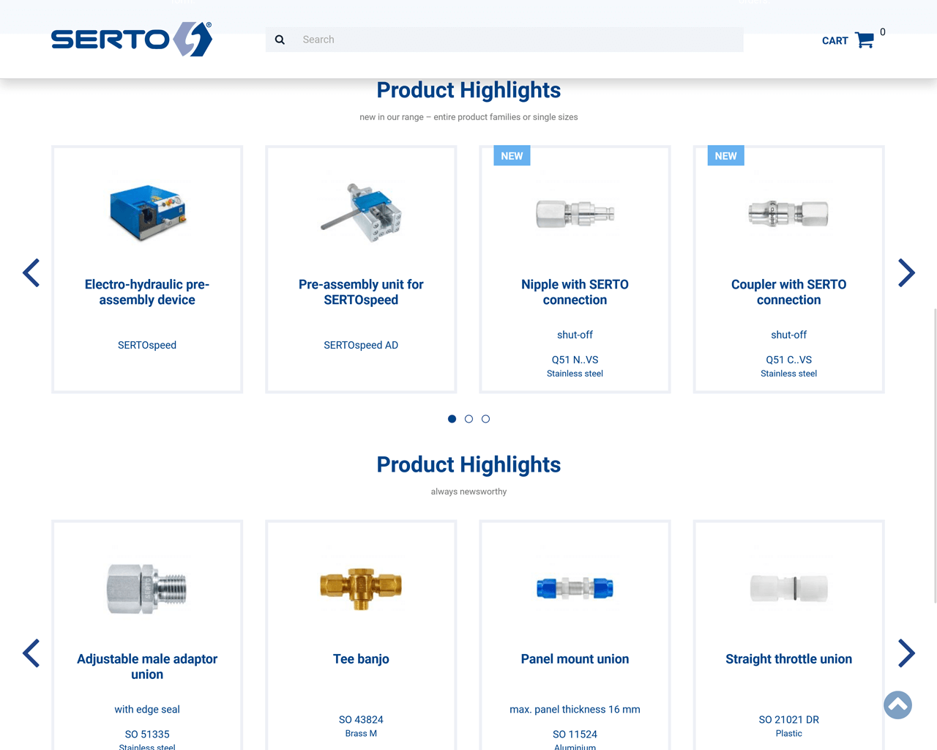The height and width of the screenshot is (750, 937).
Task: Click SO 51335 product code
Action: click(147, 734)
